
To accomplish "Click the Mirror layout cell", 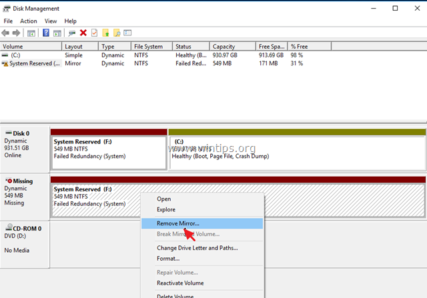I will click(x=73, y=63).
